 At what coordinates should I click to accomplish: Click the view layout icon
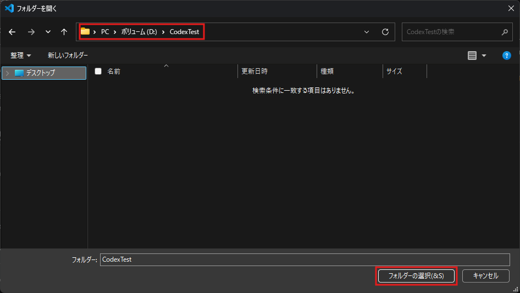pos(472,56)
